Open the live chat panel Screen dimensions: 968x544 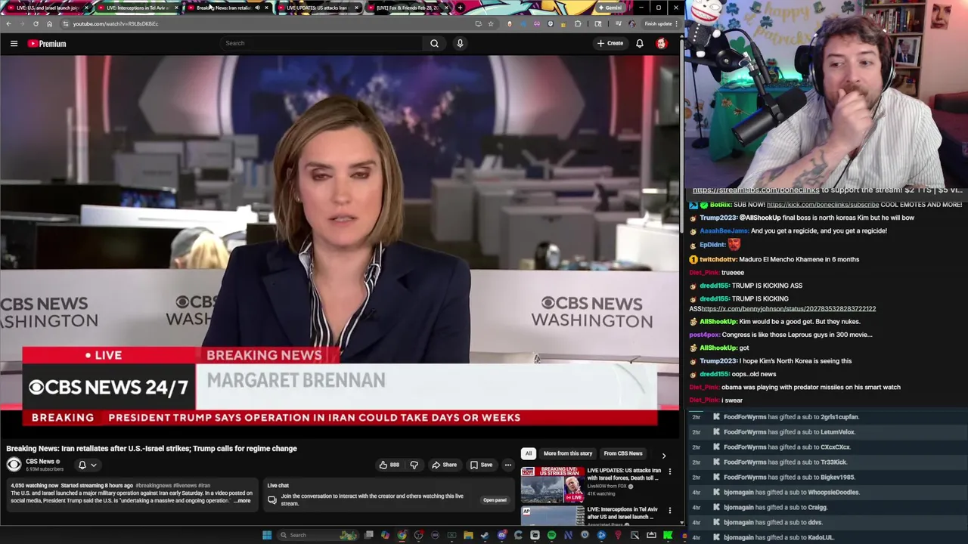495,500
